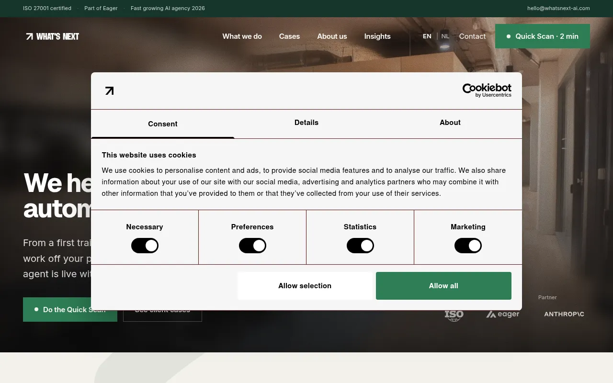Switch to the Consent tab

coord(163,124)
